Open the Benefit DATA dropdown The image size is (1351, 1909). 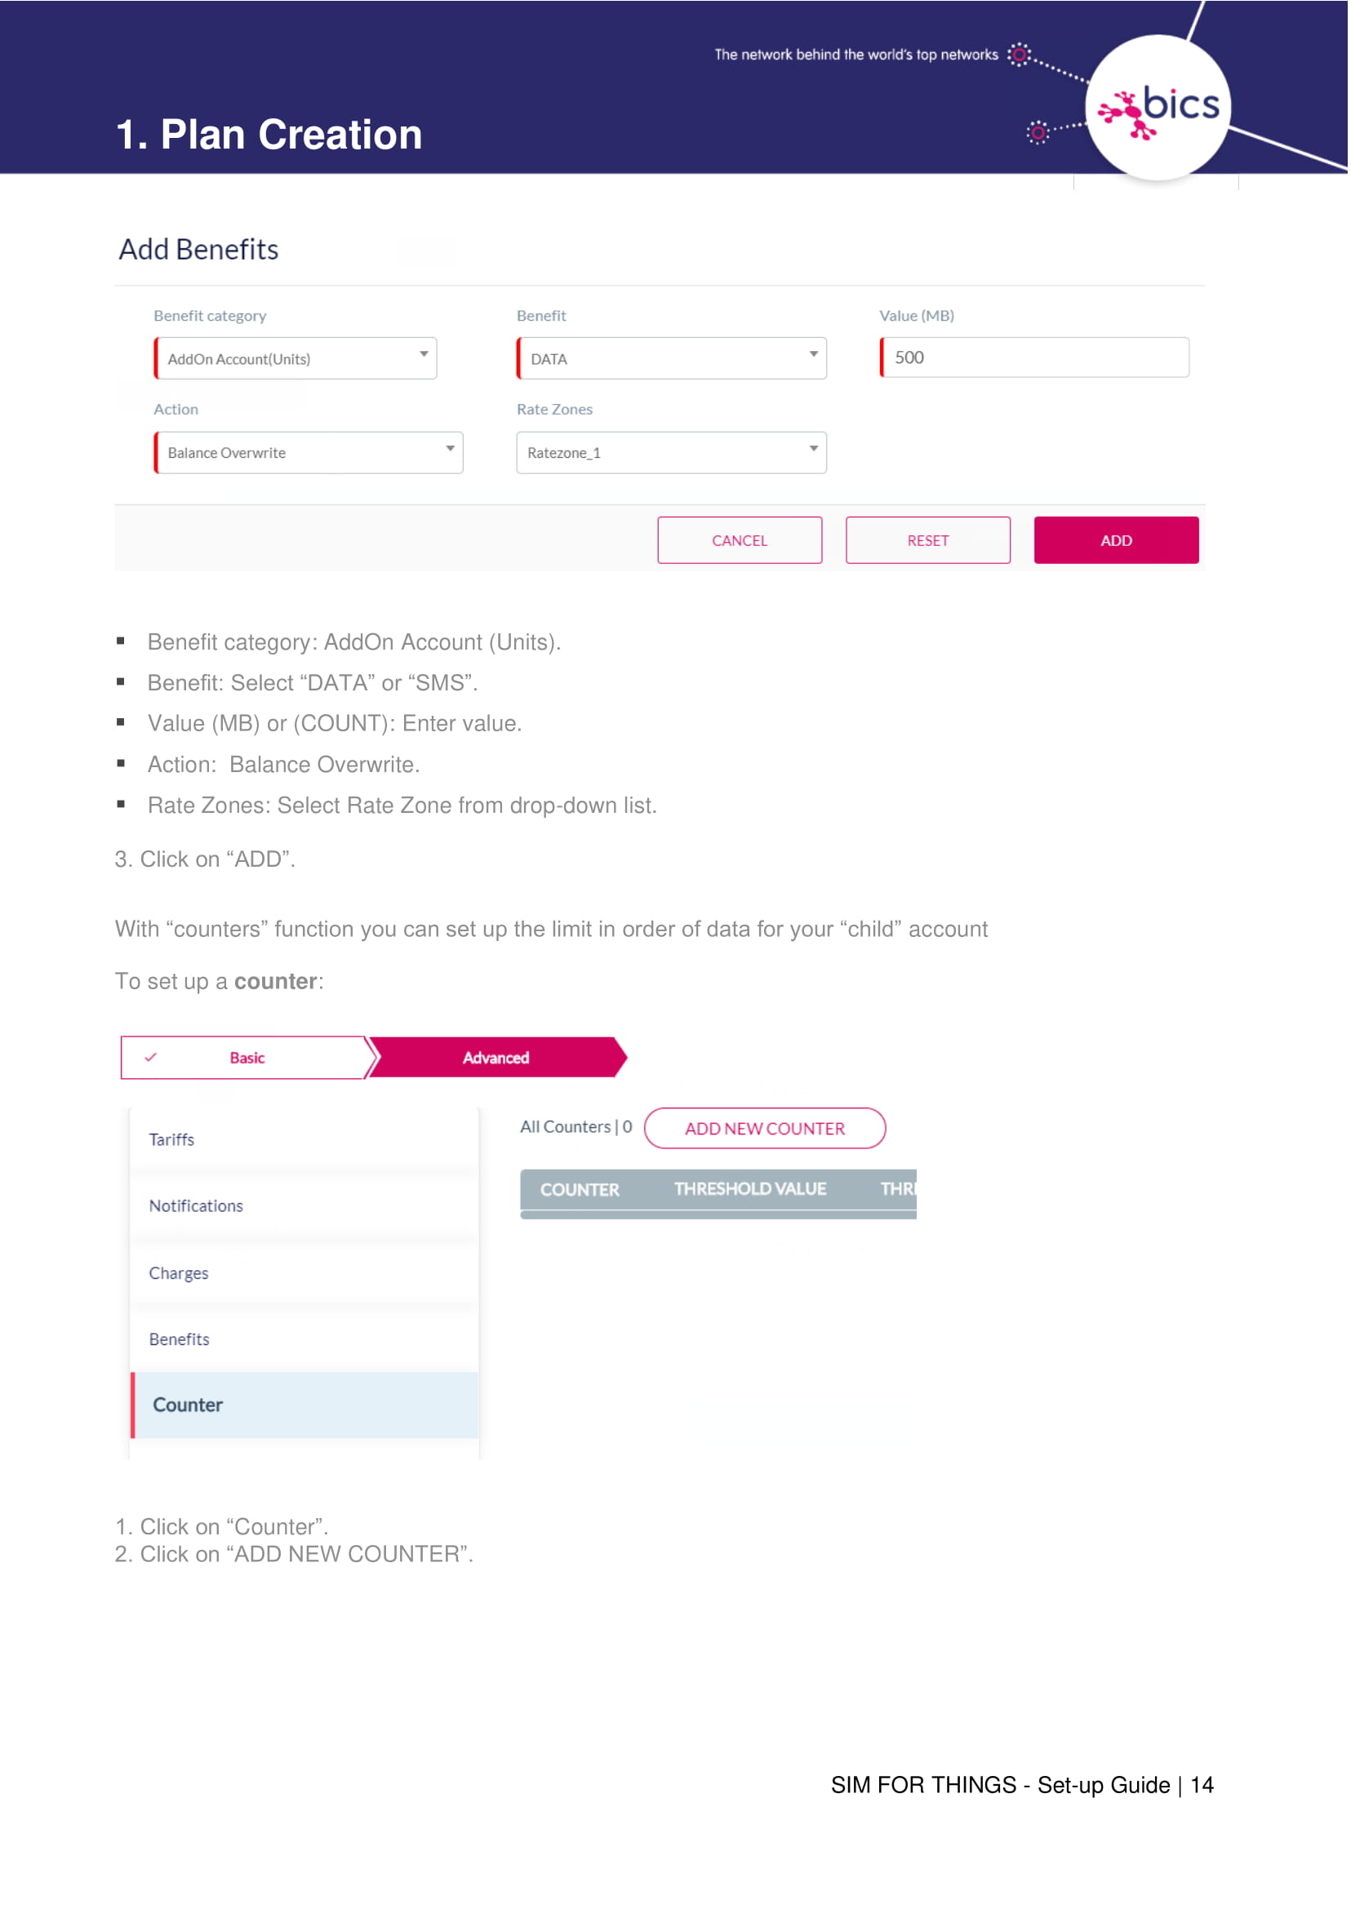tap(670, 358)
